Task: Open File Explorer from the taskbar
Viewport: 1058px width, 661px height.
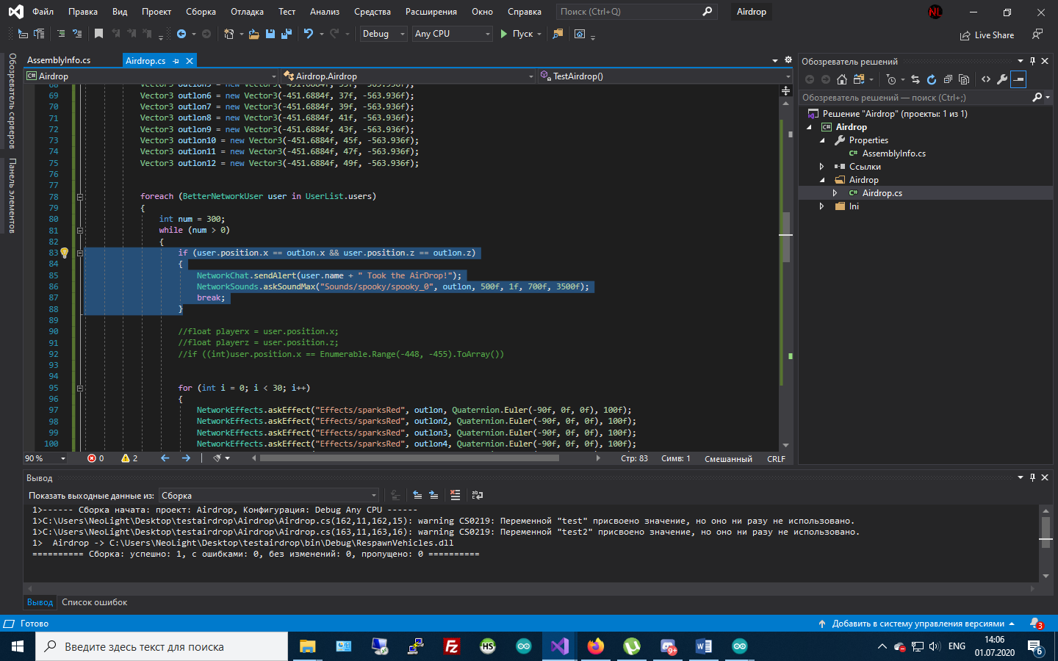Action: (x=307, y=646)
